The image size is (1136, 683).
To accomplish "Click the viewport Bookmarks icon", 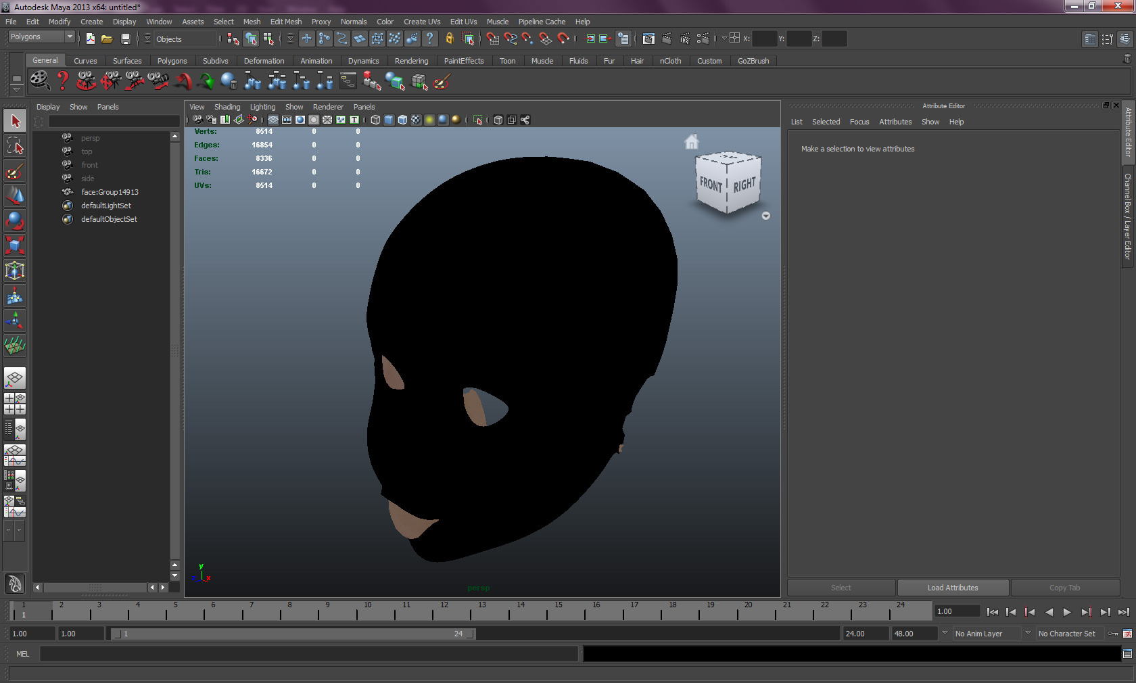I will click(225, 120).
